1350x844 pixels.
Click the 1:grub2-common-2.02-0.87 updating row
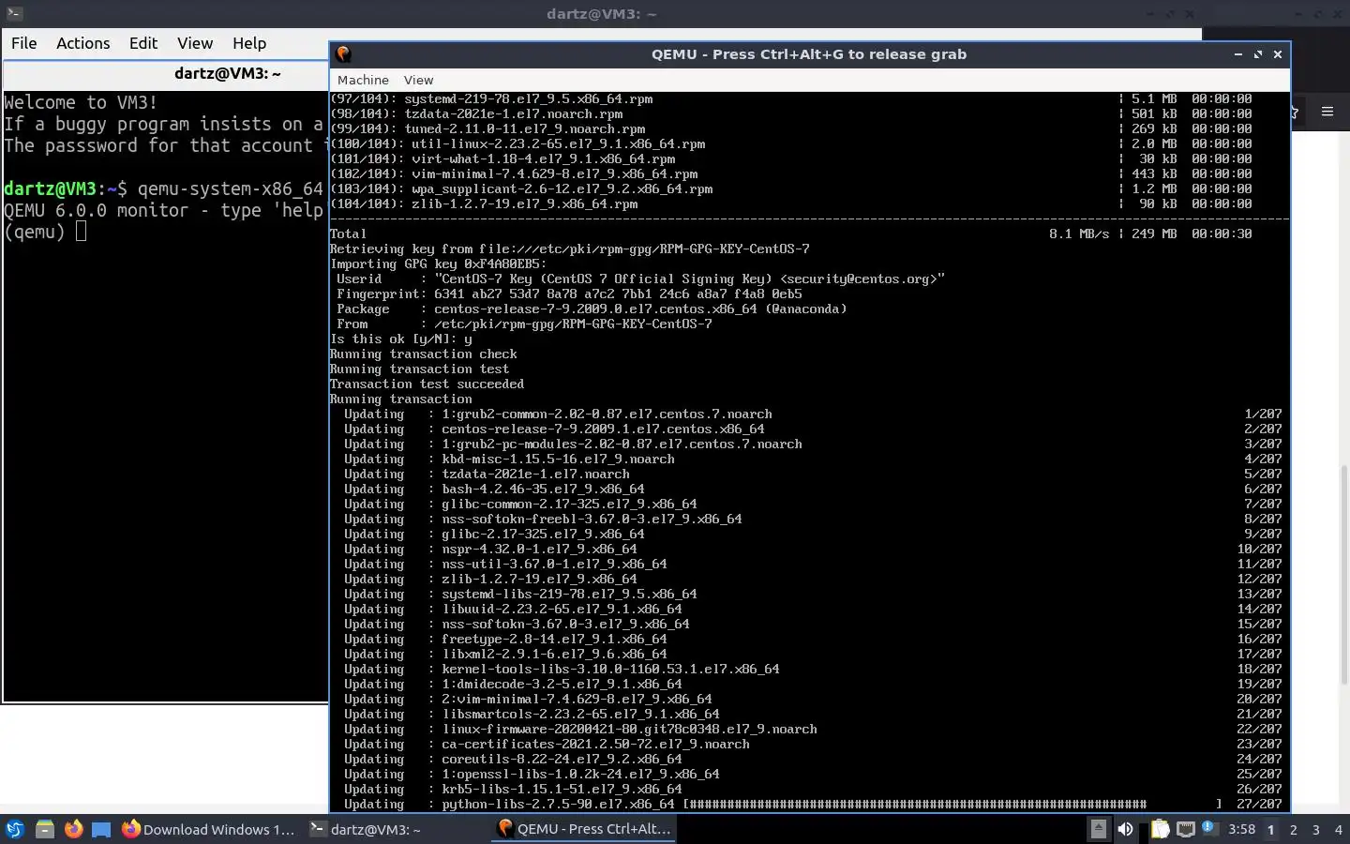coord(805,414)
